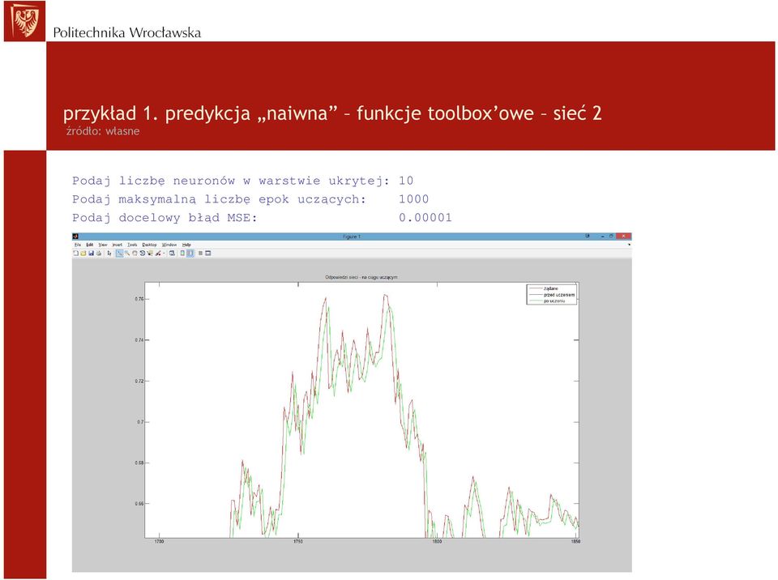Close the Figure 1 window

pyautogui.click(x=623, y=237)
